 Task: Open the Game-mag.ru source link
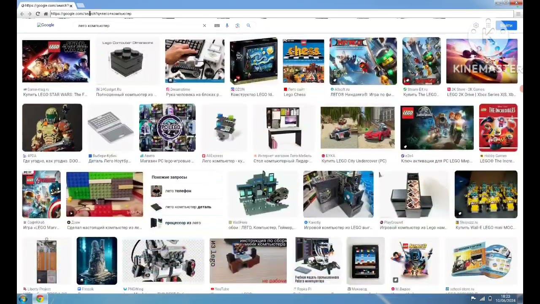tap(36, 90)
